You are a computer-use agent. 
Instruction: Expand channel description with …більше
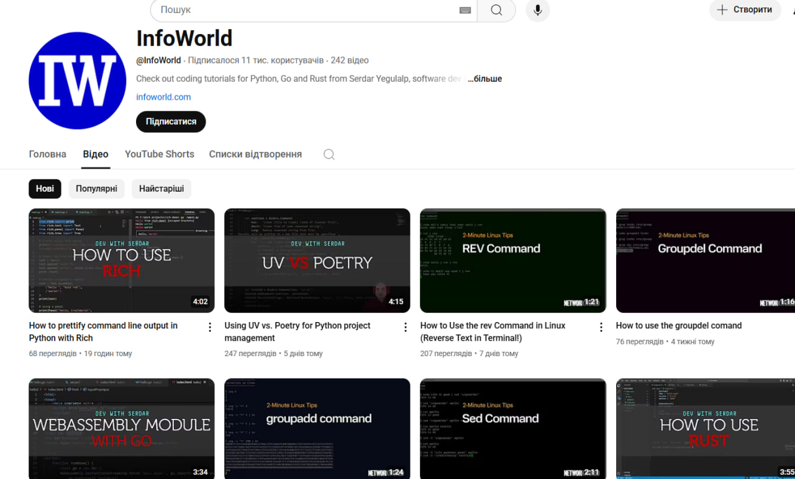[484, 79]
